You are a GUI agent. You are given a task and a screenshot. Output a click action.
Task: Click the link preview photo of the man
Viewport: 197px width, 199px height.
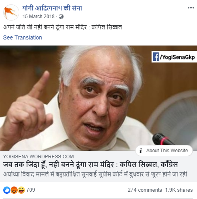pyautogui.click(x=98, y=98)
